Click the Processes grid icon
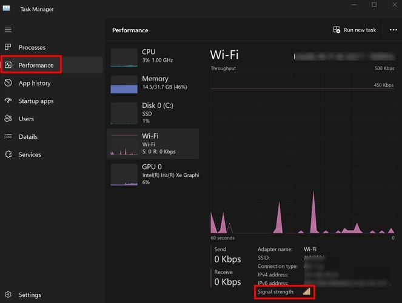Image resolution: width=402 pixels, height=303 pixels. click(8, 47)
